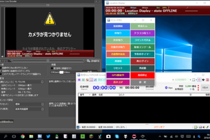Click the purple ドラココなう！ button
This screenshot has width=210, height=140.
142,33
